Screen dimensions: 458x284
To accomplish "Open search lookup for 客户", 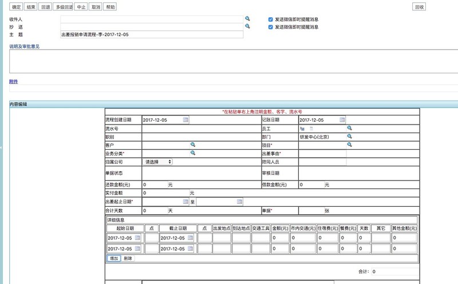I will pyautogui.click(x=193, y=145).
